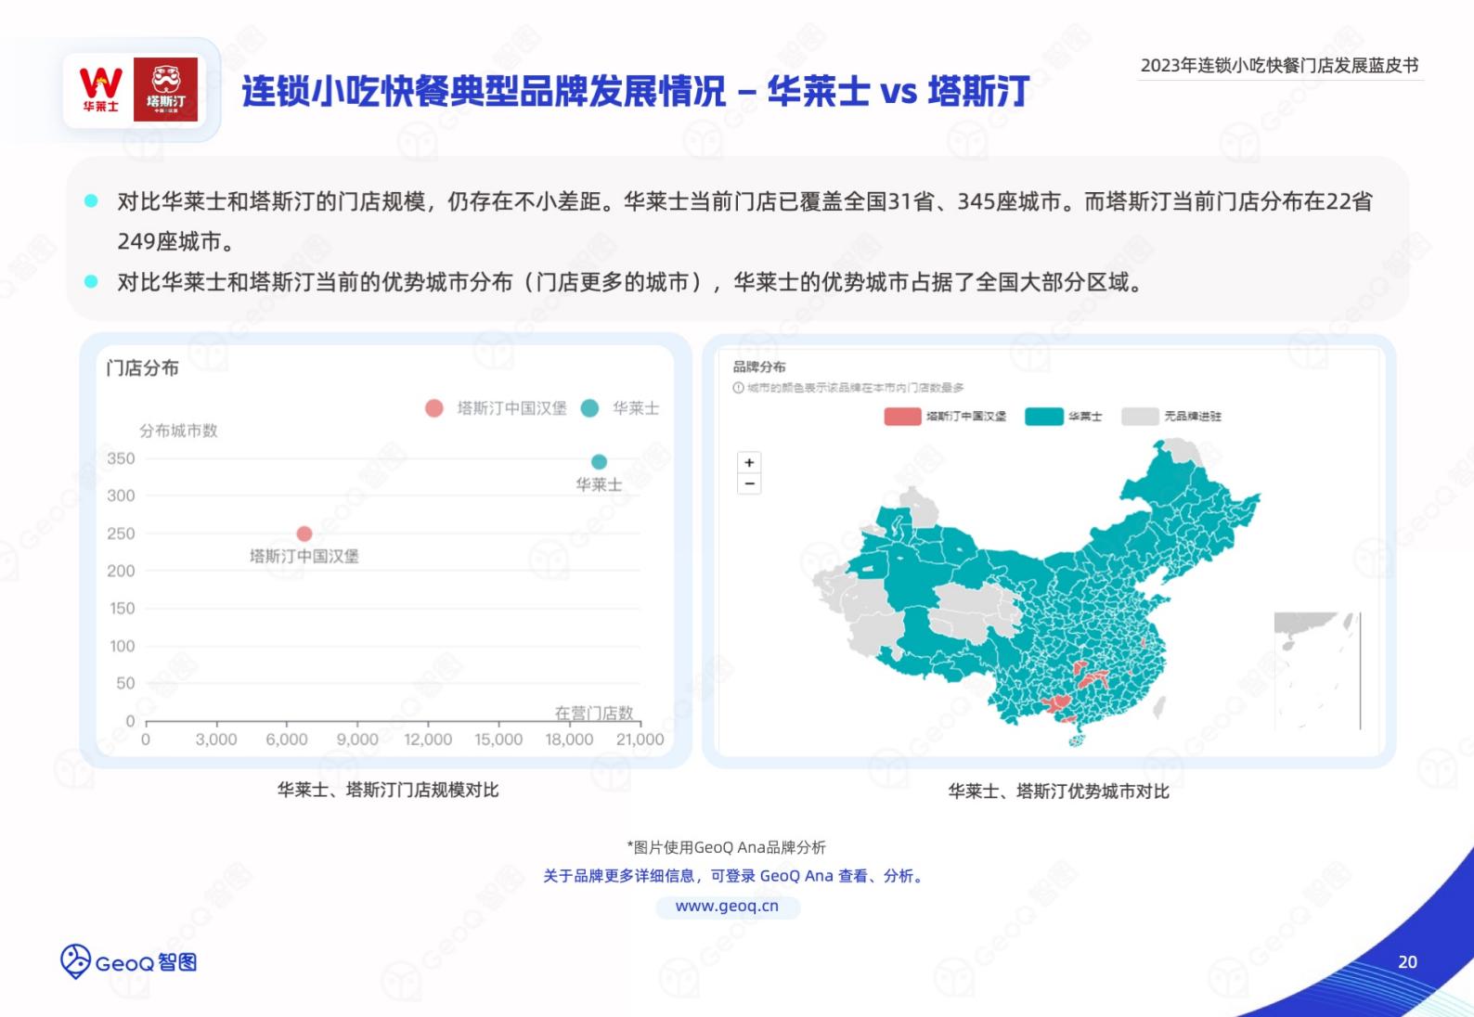Click the axis label 分布城市数

[x=178, y=431]
